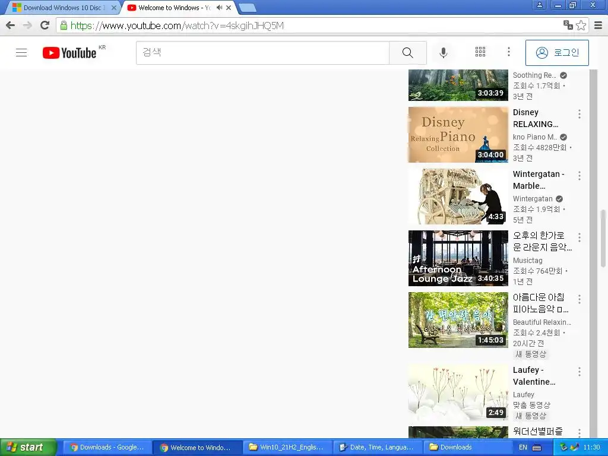Reload the page with the refresh icon
The height and width of the screenshot is (456, 608).
point(45,26)
